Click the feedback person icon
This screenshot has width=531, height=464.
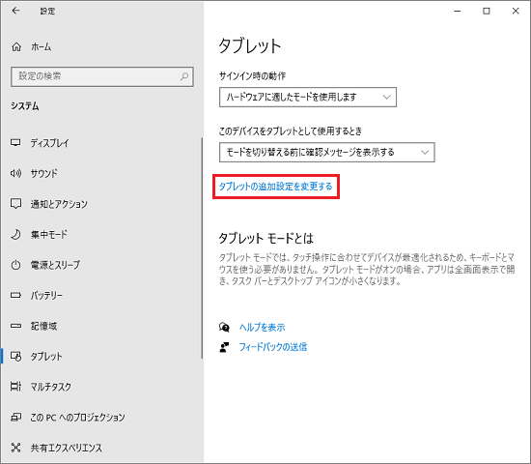(x=224, y=347)
